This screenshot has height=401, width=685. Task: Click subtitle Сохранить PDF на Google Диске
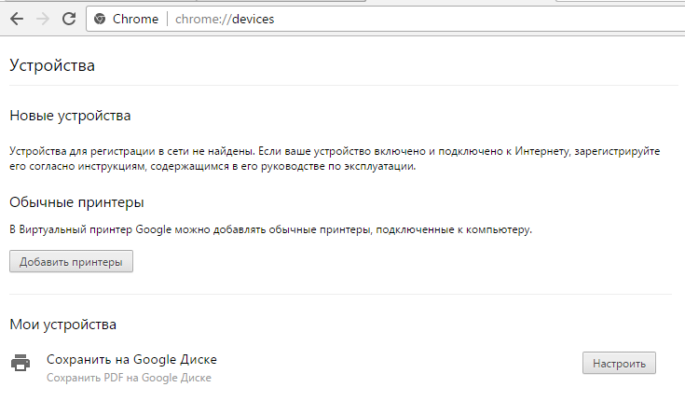pos(129,378)
